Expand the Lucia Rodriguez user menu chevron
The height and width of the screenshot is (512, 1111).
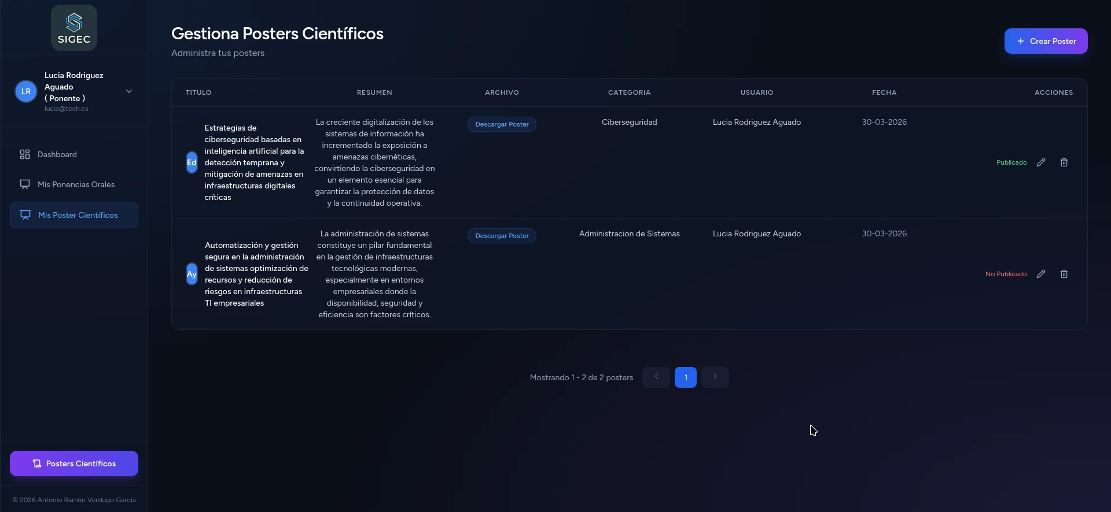129,91
